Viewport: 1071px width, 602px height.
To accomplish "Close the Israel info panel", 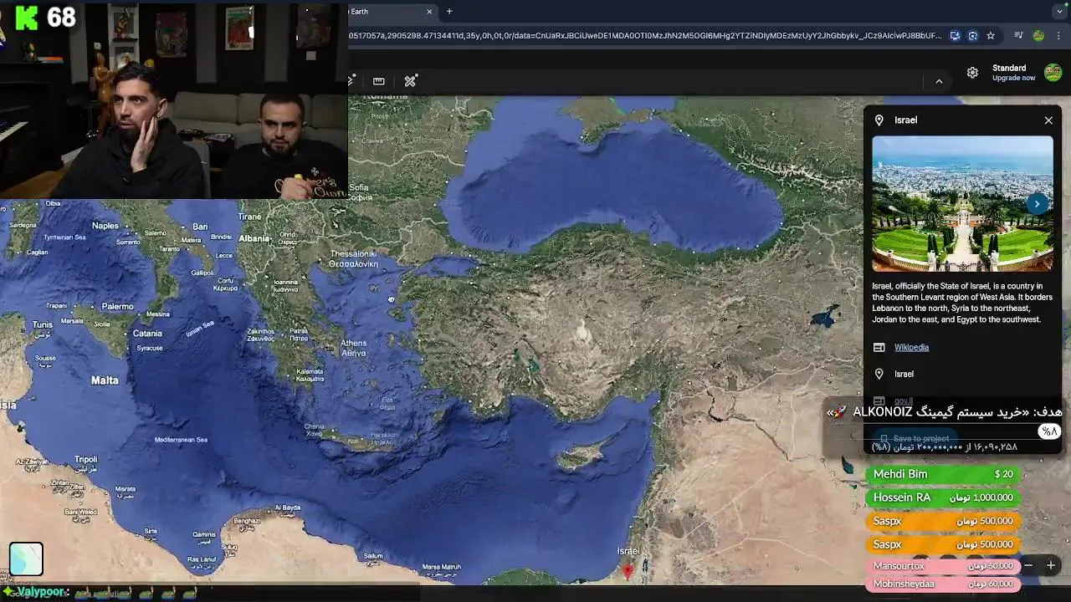I will pyautogui.click(x=1048, y=120).
